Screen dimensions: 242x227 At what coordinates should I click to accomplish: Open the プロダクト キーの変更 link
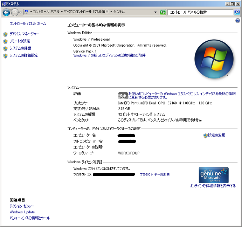pyautogui.click(x=155, y=174)
